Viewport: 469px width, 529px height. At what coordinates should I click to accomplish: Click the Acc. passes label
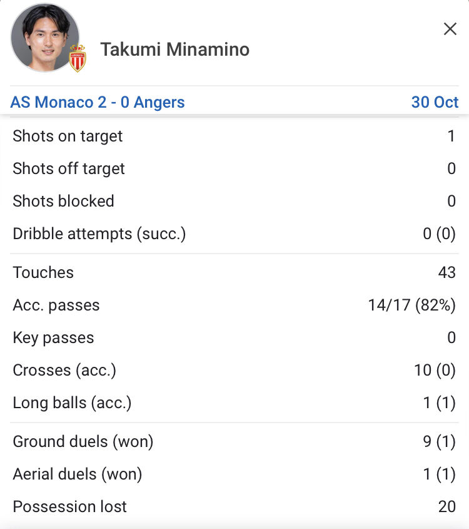(56, 305)
